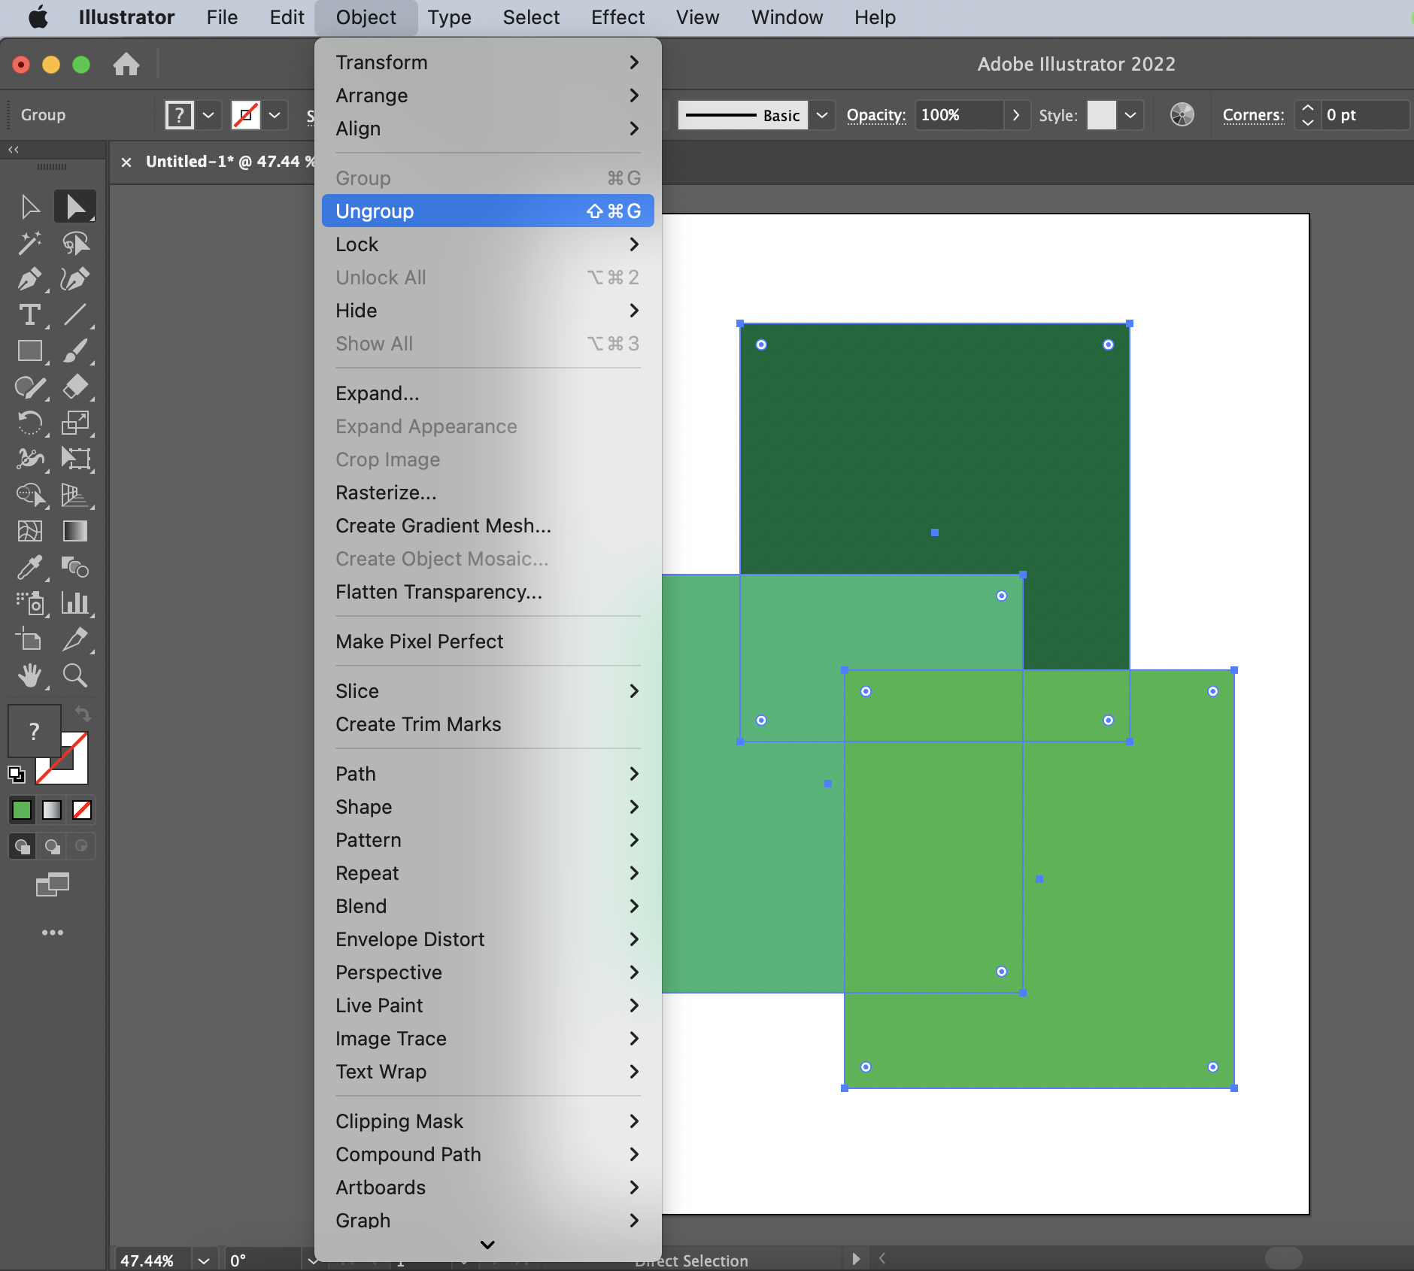Click the green Color fill swatch

[x=22, y=810]
